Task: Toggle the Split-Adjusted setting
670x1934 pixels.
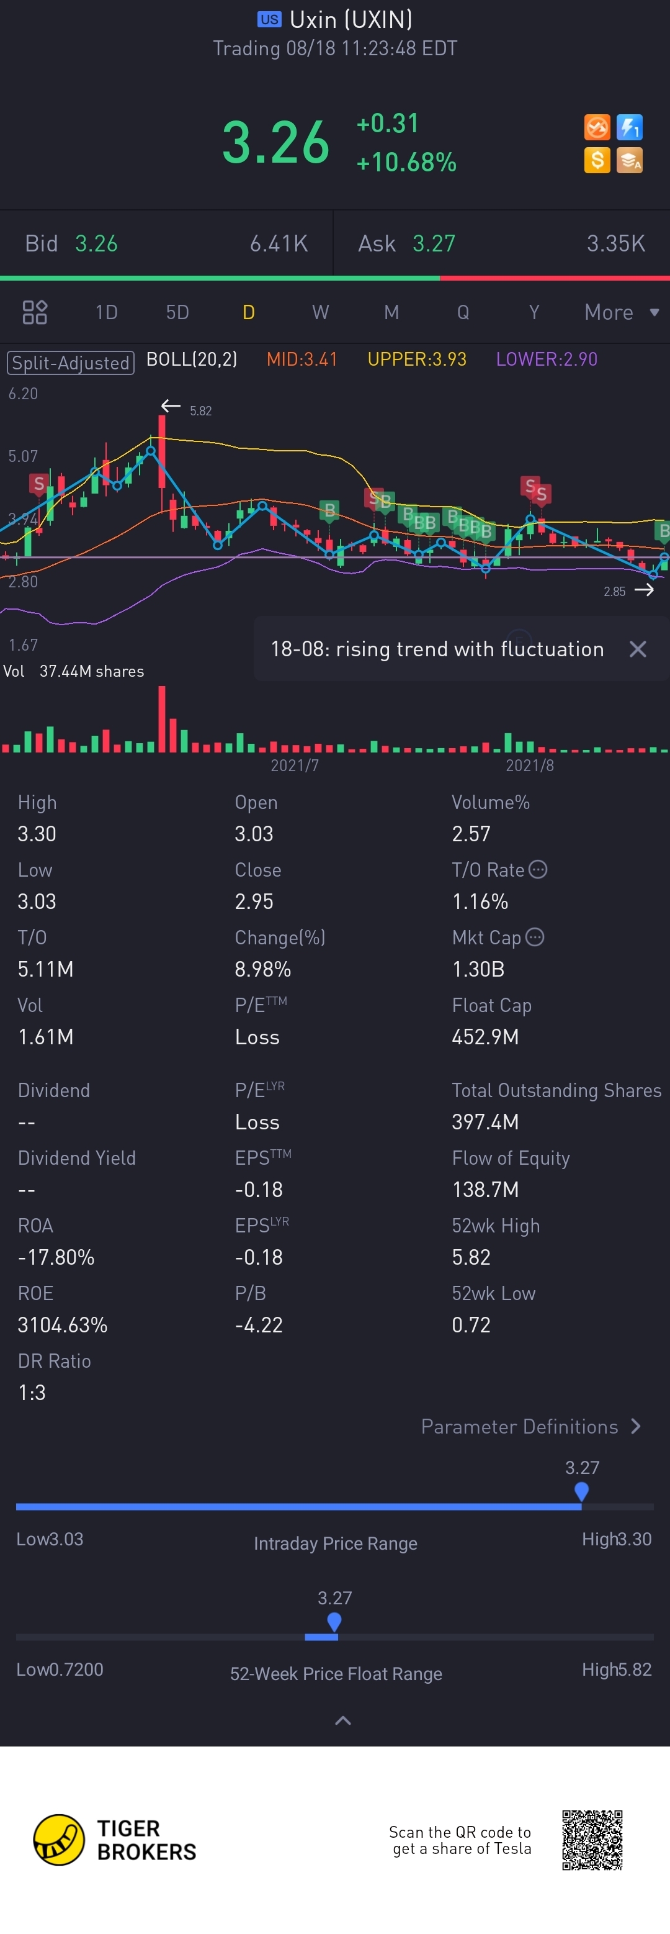Action: (71, 363)
